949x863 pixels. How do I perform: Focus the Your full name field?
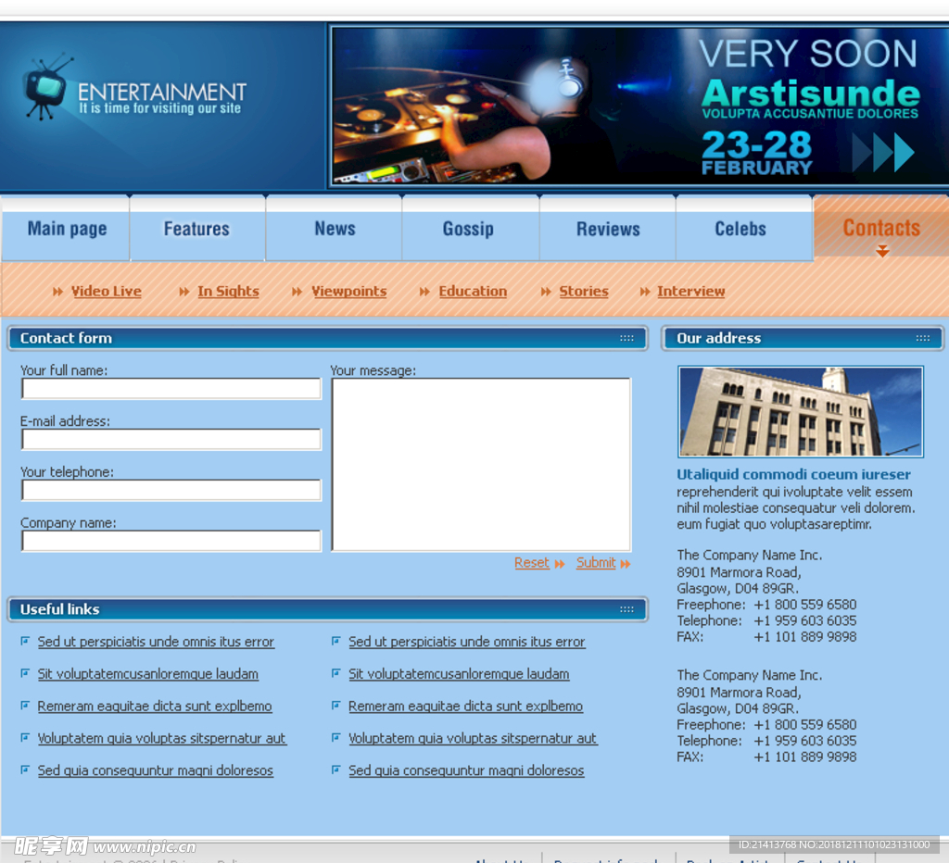(x=171, y=389)
